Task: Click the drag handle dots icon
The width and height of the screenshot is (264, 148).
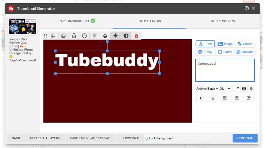Action: tap(45, 36)
